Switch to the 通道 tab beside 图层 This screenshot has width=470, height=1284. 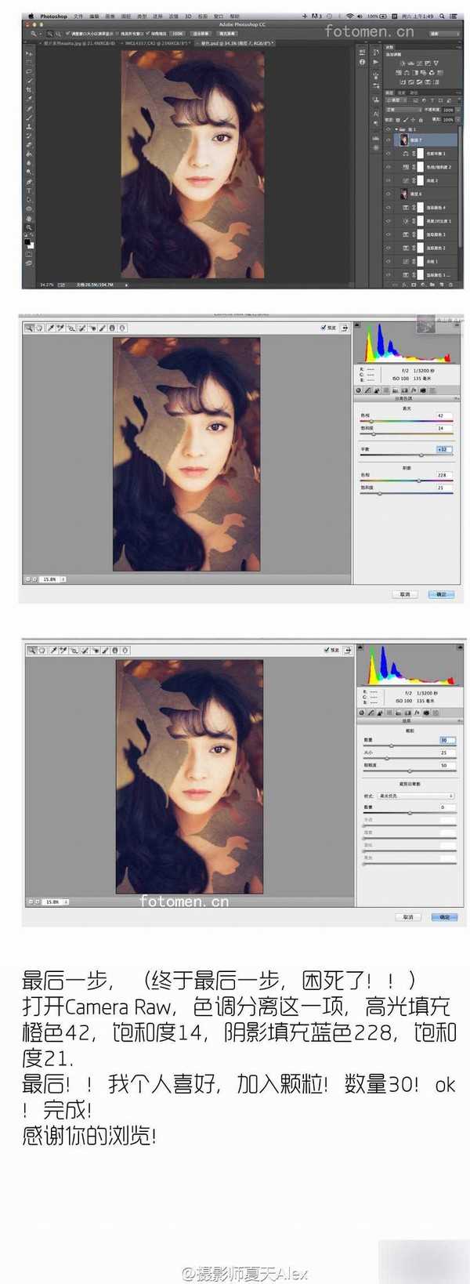403,92
